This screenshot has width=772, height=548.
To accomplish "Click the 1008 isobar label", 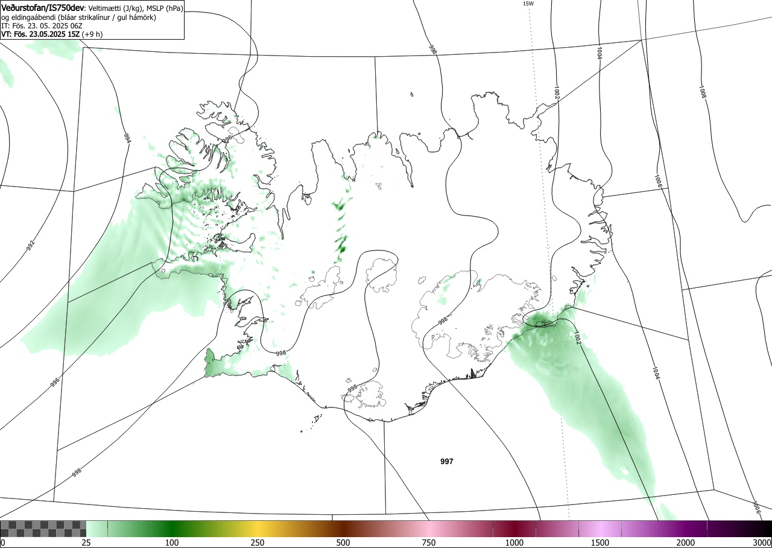I will [702, 92].
